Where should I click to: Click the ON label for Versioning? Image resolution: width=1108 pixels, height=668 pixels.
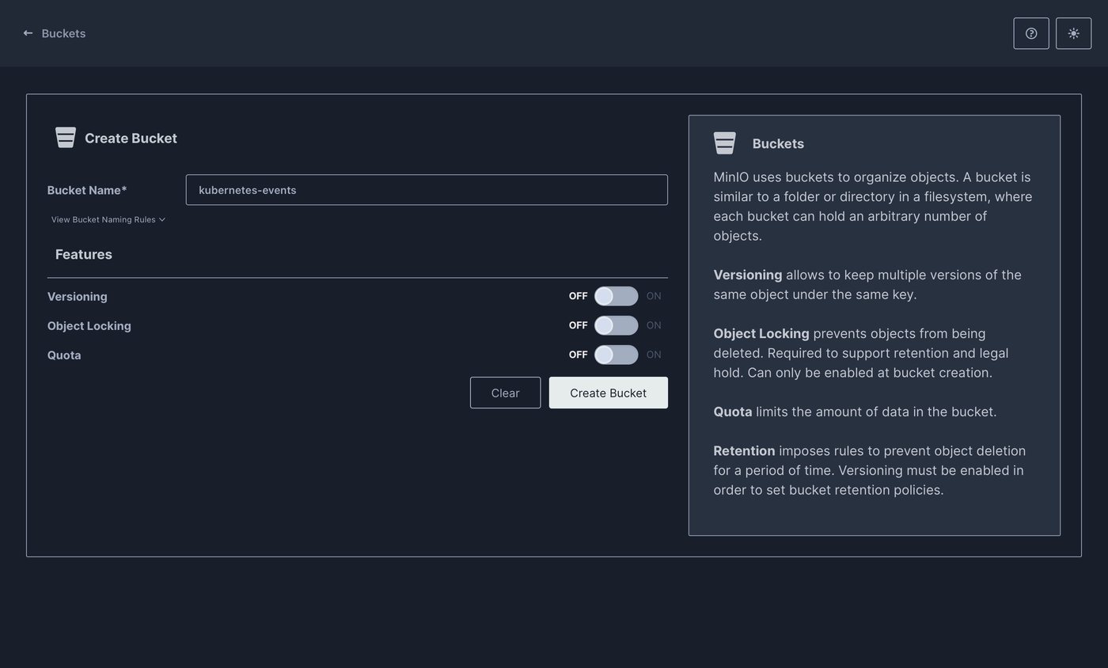click(x=653, y=296)
